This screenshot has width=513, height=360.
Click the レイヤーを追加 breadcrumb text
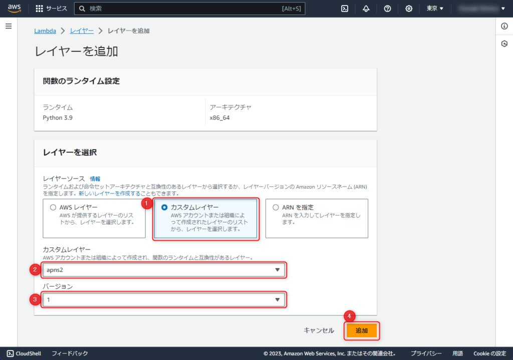point(129,30)
